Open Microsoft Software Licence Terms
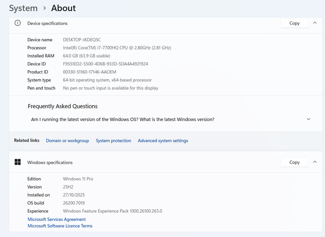 (60, 226)
